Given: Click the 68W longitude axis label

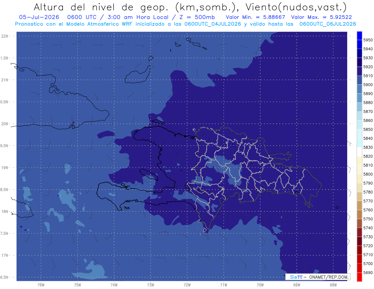Looking at the screenshot, I should (x=333, y=285).
